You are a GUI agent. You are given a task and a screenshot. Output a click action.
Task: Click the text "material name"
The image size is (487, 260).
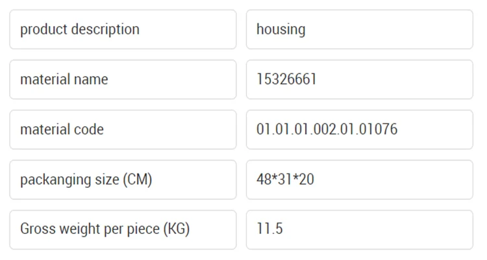(x=64, y=79)
